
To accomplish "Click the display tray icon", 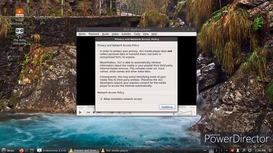I will [x=250, y=150].
